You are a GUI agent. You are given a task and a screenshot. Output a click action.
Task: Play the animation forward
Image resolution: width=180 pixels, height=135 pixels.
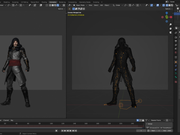pos(70,130)
